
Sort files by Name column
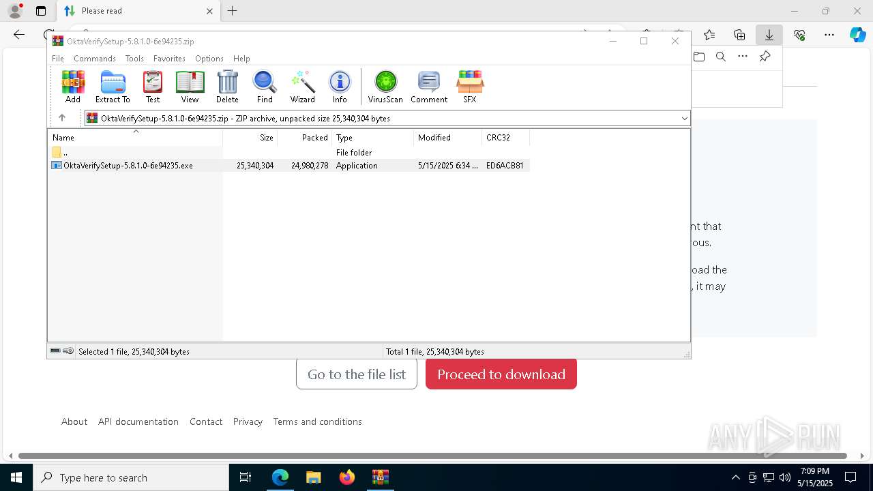(x=135, y=138)
